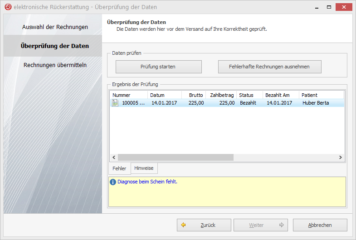Viewport: 356px width, 240px height.
Task: Click the blue info icon beside the diagnosis message
Action: tap(113, 182)
